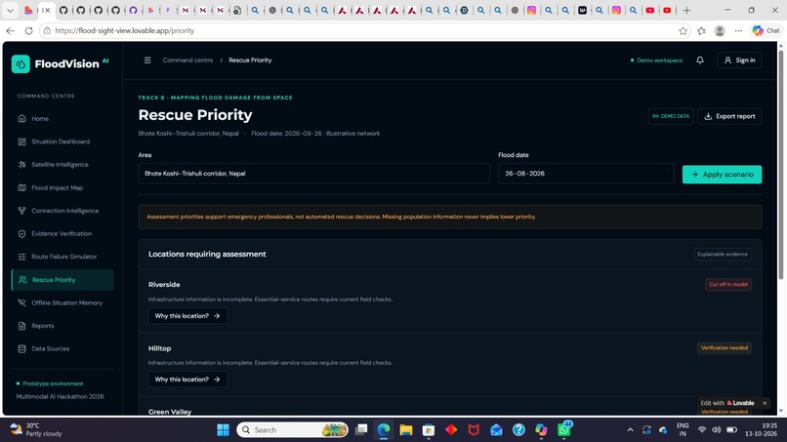Click the Command centre breadcrumb

pos(187,60)
